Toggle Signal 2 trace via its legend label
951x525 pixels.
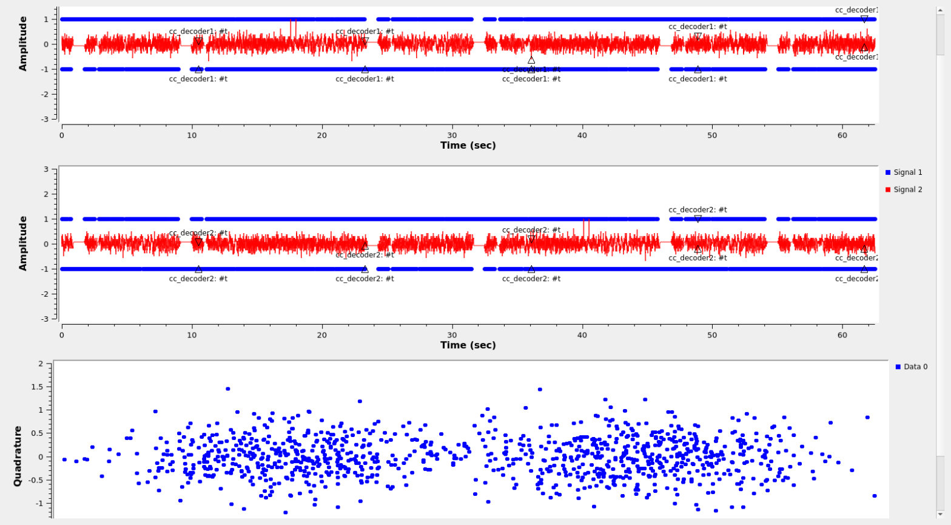[x=907, y=190]
